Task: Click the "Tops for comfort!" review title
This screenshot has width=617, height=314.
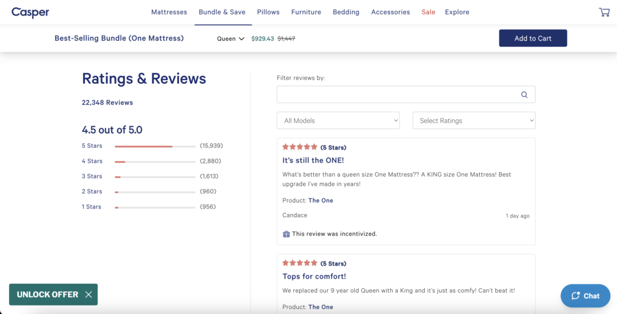Action: coord(315,276)
